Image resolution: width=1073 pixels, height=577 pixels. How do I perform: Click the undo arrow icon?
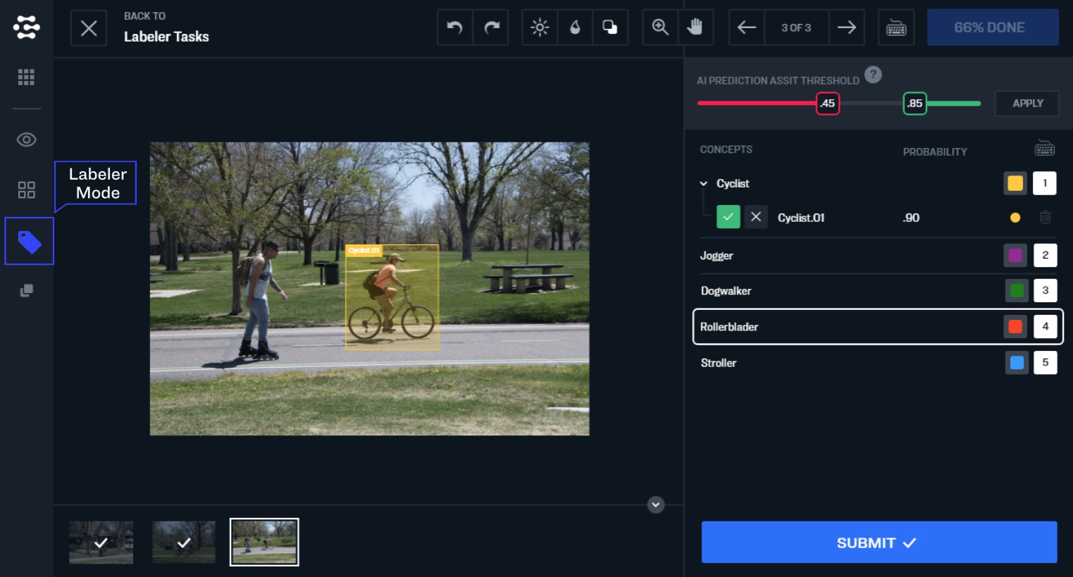(455, 27)
